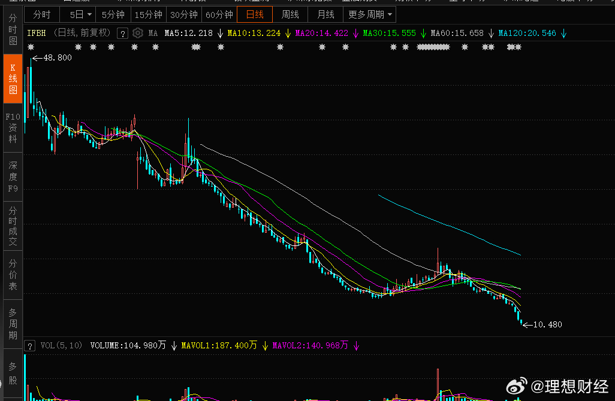Screen dimensions: 615x401
Task: Switch to the 5分钟 chart
Action: [x=113, y=15]
